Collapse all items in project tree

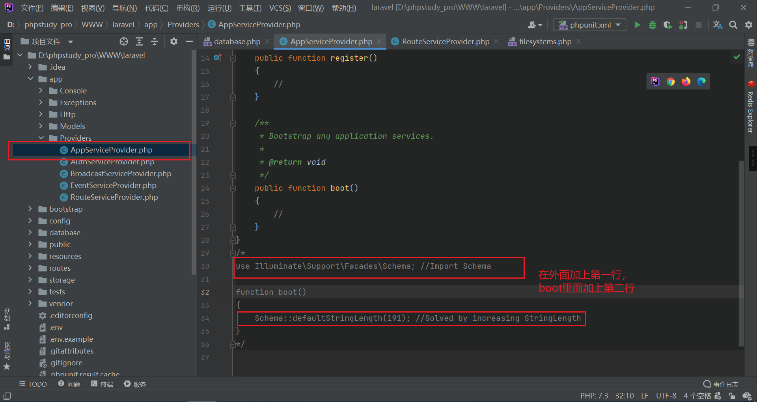155,41
